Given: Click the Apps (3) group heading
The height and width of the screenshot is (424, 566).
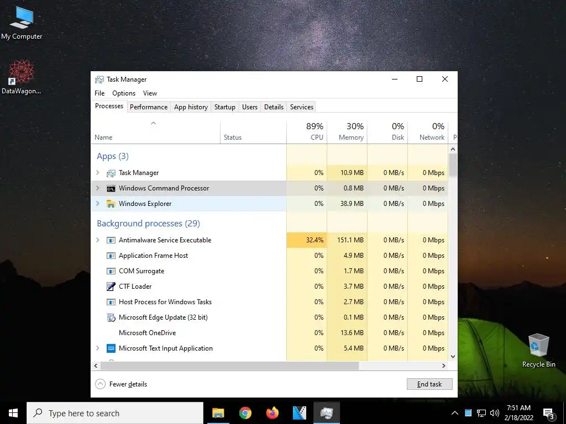Looking at the screenshot, I should point(113,156).
